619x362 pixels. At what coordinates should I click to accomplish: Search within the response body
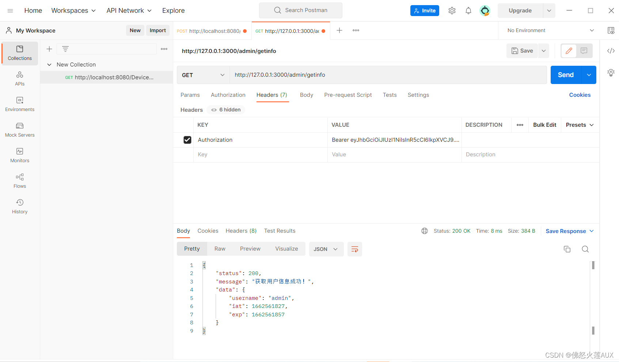click(585, 249)
